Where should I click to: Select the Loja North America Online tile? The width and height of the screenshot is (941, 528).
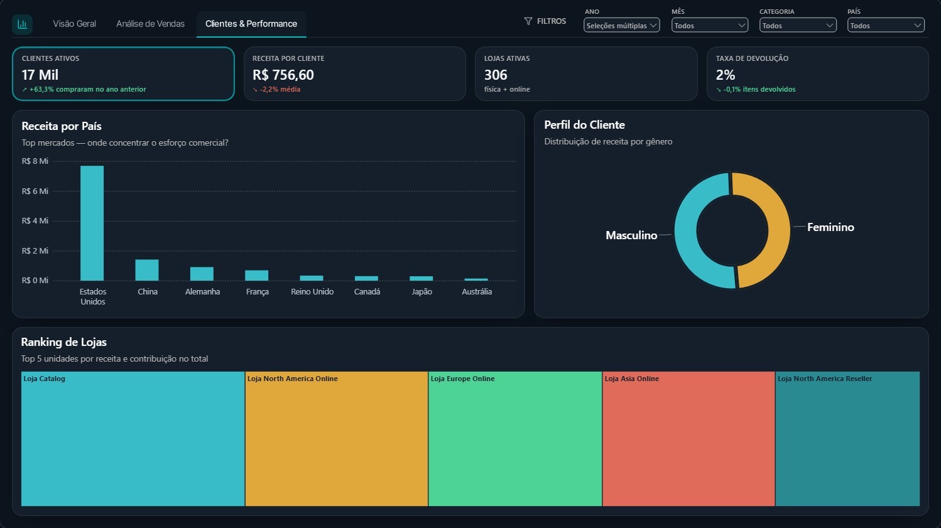(x=337, y=439)
